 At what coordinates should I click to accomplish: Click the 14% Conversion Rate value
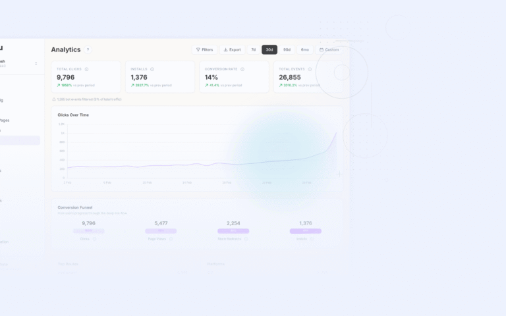pyautogui.click(x=211, y=78)
